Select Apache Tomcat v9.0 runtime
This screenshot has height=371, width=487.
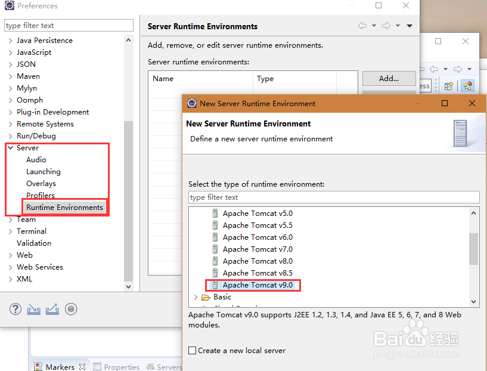(258, 285)
